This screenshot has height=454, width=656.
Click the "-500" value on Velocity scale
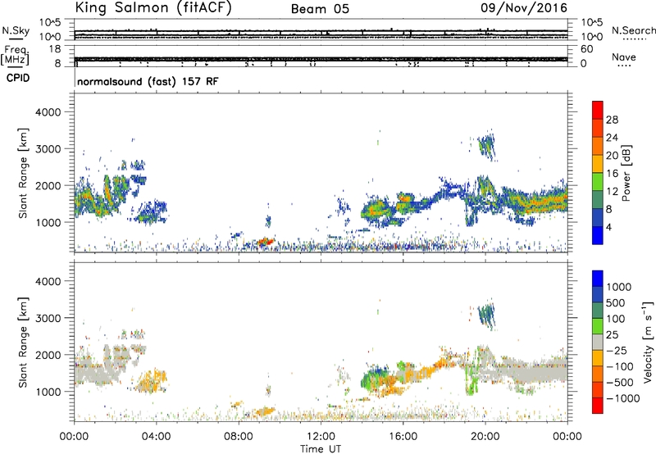coord(620,383)
